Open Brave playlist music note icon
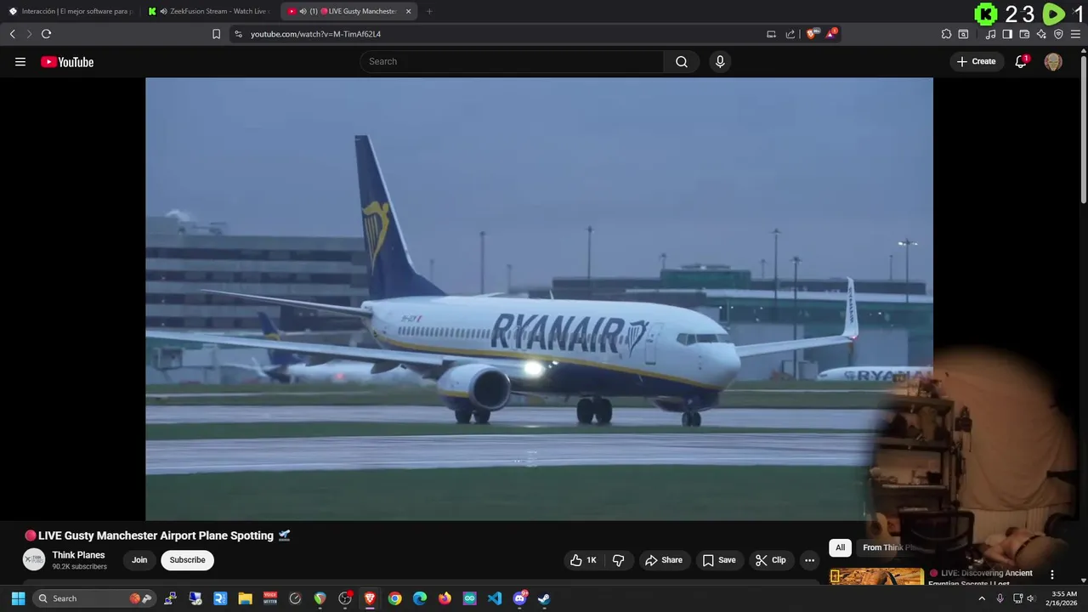This screenshot has width=1088, height=612. point(990,34)
